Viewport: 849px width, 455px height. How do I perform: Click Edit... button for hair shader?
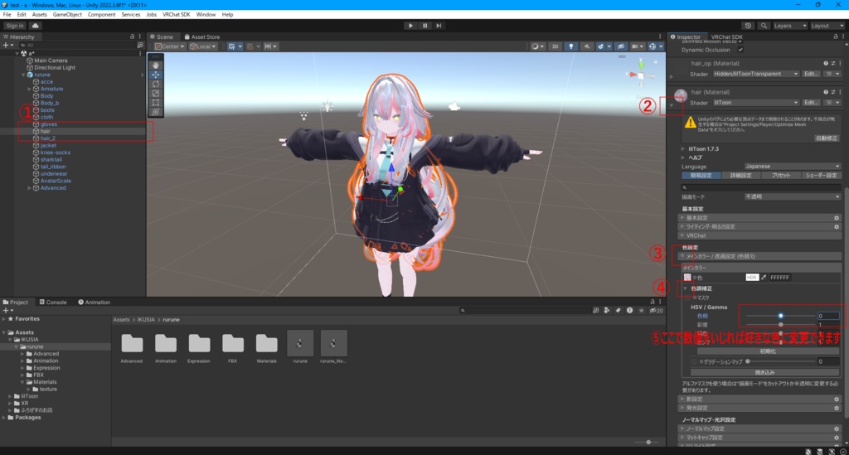coord(811,102)
